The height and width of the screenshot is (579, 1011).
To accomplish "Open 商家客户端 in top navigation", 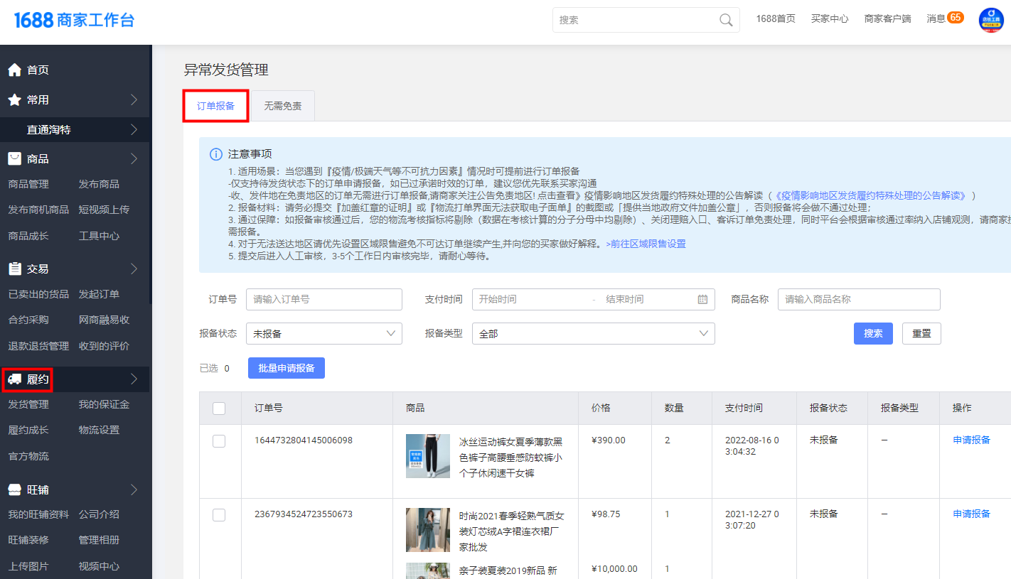I will (887, 19).
